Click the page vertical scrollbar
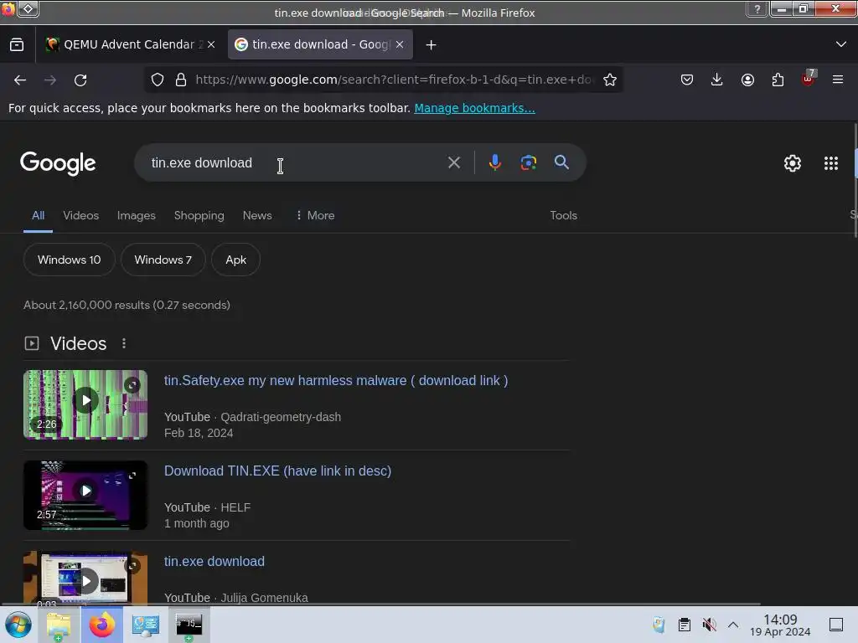Screen dimensions: 858x643 (x=855, y=181)
